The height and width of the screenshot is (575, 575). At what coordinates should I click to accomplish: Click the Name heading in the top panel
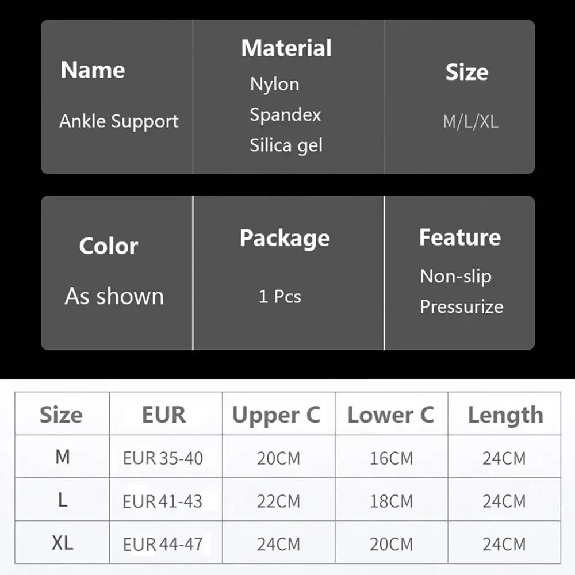93,70
